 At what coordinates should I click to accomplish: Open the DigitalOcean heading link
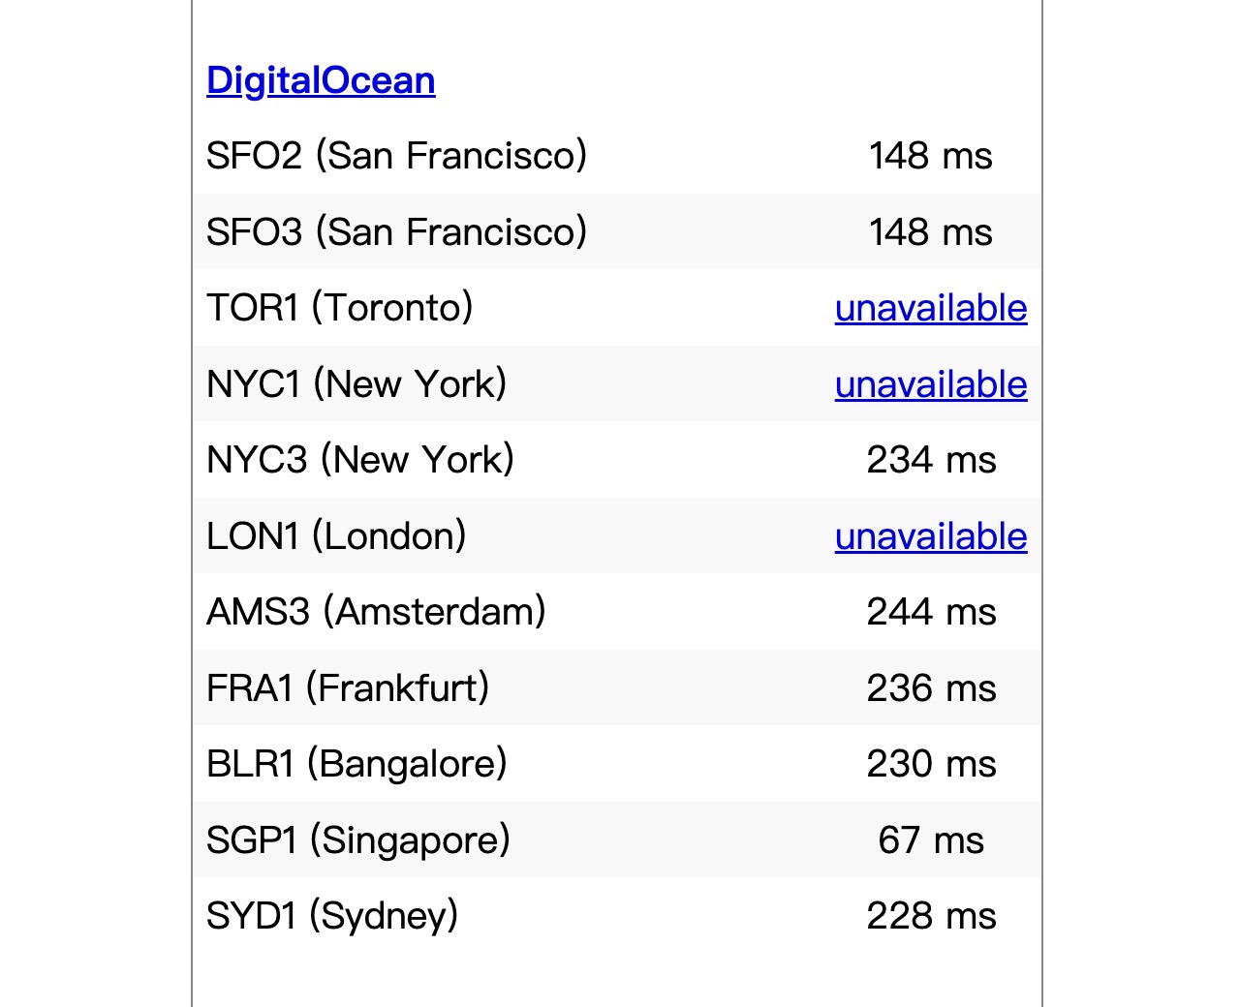[x=321, y=80]
